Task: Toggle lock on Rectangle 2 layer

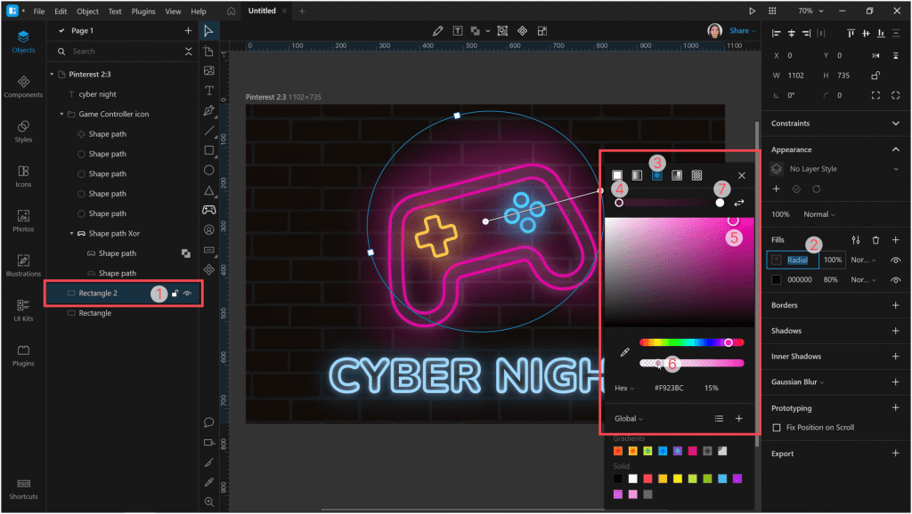Action: point(175,293)
